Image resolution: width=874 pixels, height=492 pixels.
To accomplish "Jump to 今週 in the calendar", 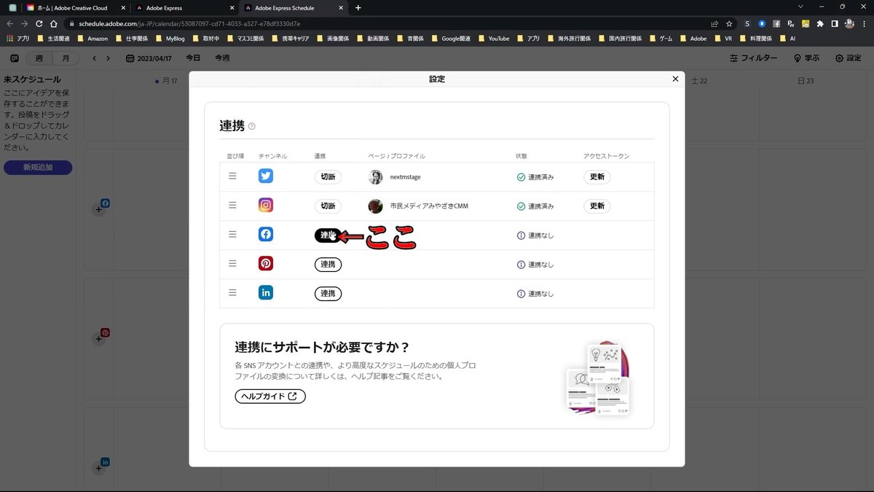I will [x=222, y=58].
